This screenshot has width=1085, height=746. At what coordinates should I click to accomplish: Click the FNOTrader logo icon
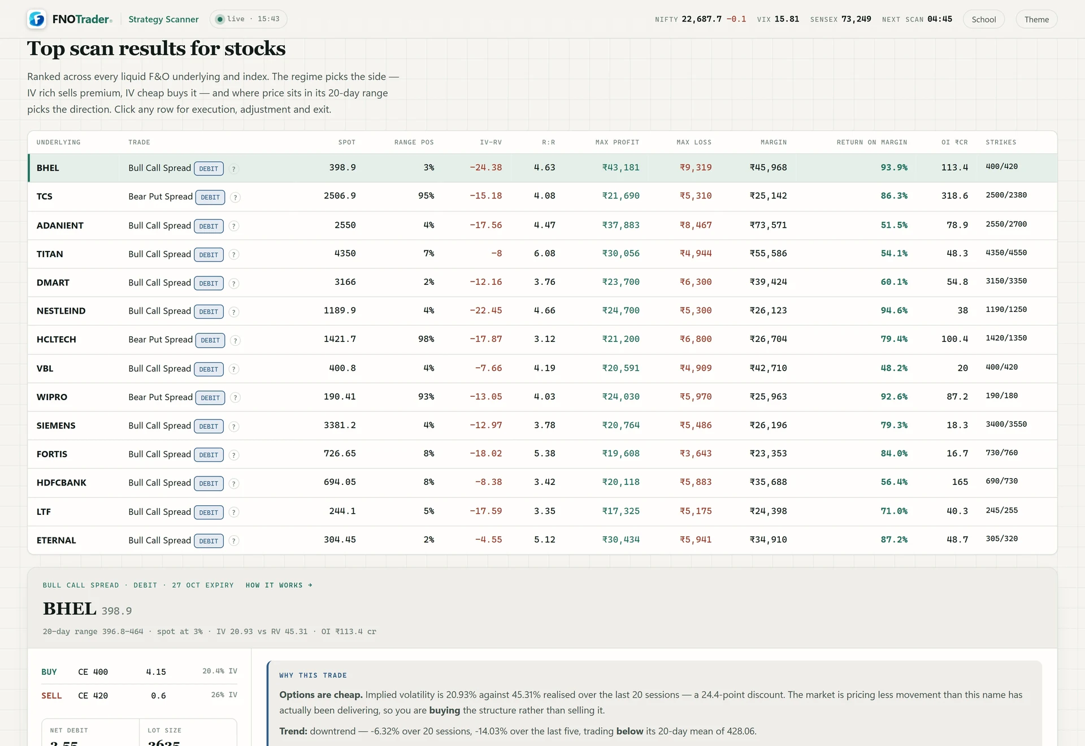[x=37, y=19]
